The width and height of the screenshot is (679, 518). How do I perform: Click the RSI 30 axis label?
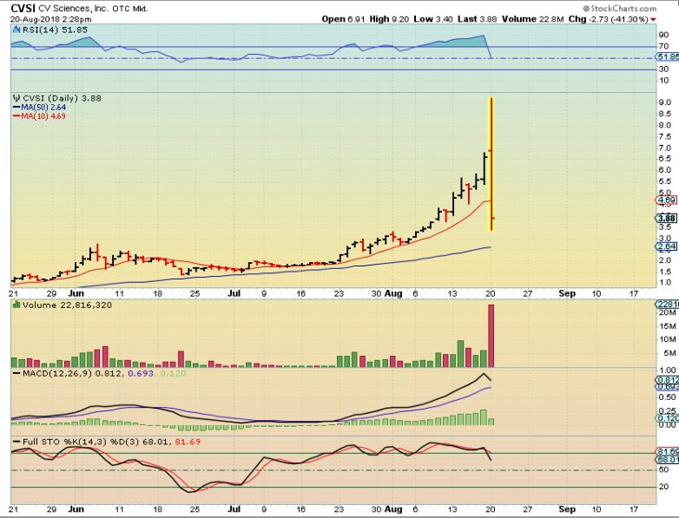[x=663, y=69]
